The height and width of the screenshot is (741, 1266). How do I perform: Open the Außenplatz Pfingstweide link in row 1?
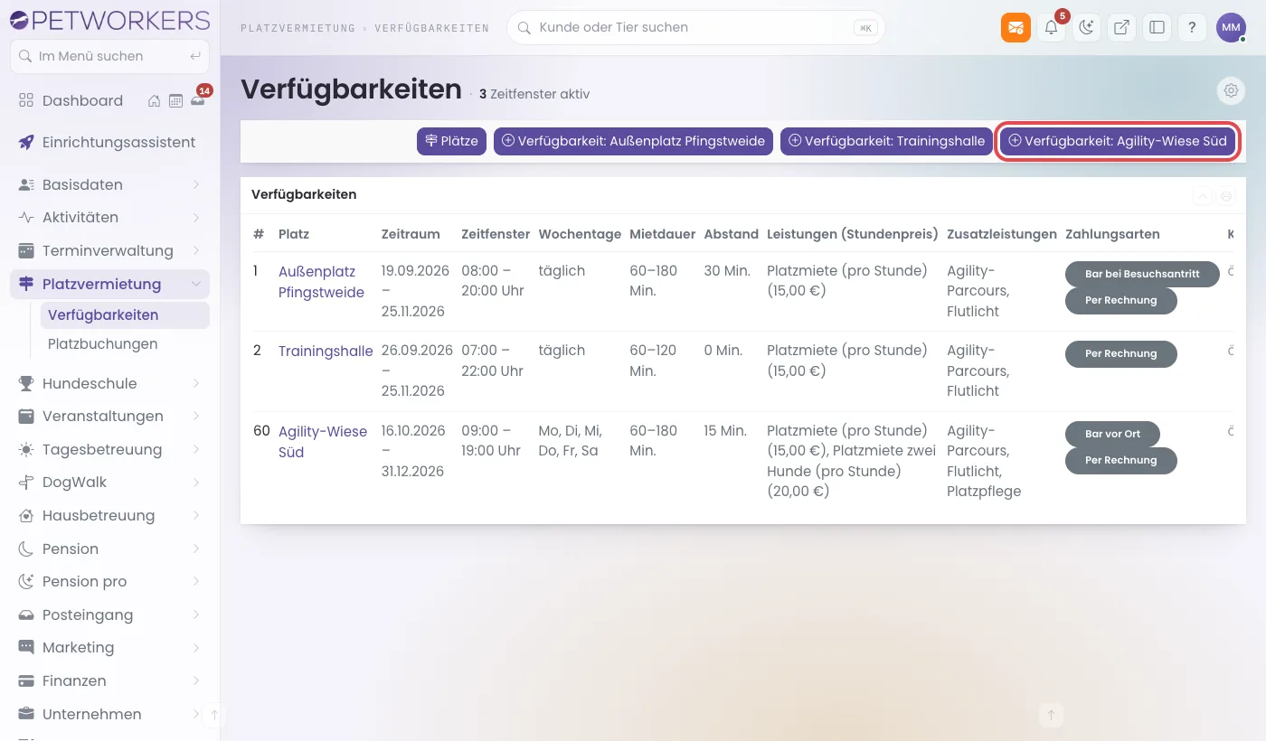(321, 282)
